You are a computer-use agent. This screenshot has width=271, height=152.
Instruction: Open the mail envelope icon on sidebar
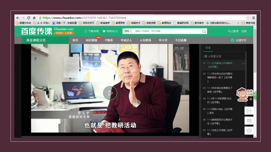tap(249, 121)
